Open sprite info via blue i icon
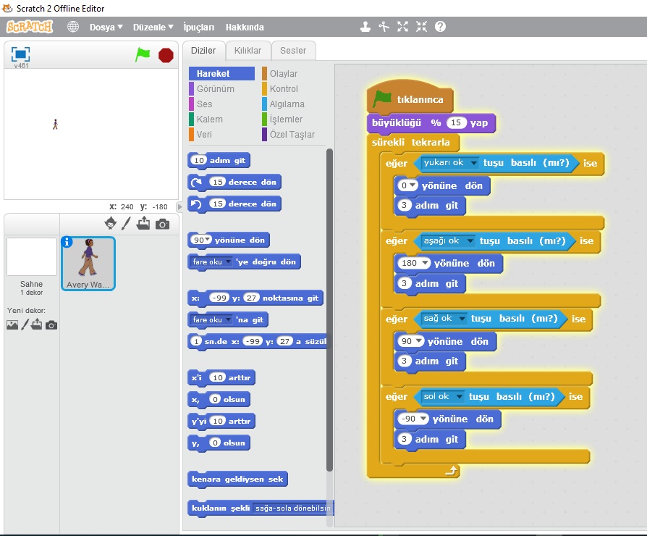Viewport: 647px width, 536px height. pyautogui.click(x=67, y=242)
